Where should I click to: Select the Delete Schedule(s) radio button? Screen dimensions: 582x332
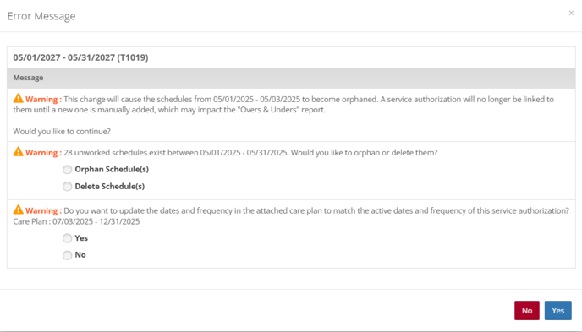pyautogui.click(x=67, y=187)
